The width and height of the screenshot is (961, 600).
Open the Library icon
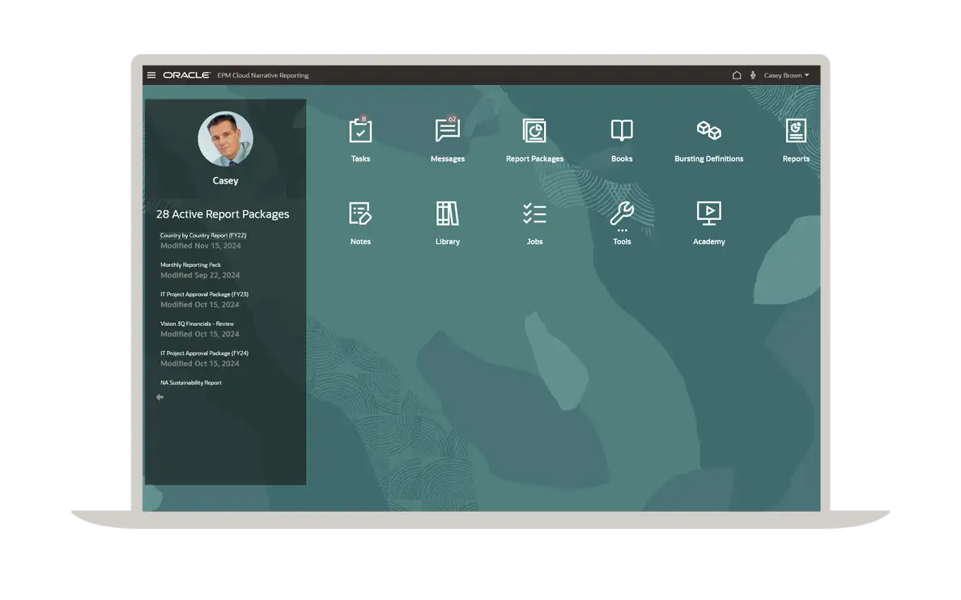(447, 214)
